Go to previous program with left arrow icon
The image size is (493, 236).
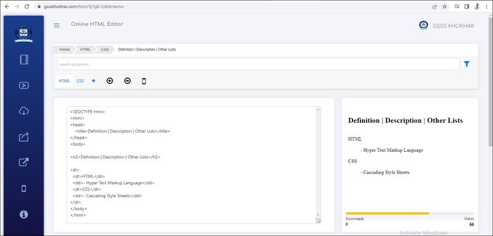[110, 81]
